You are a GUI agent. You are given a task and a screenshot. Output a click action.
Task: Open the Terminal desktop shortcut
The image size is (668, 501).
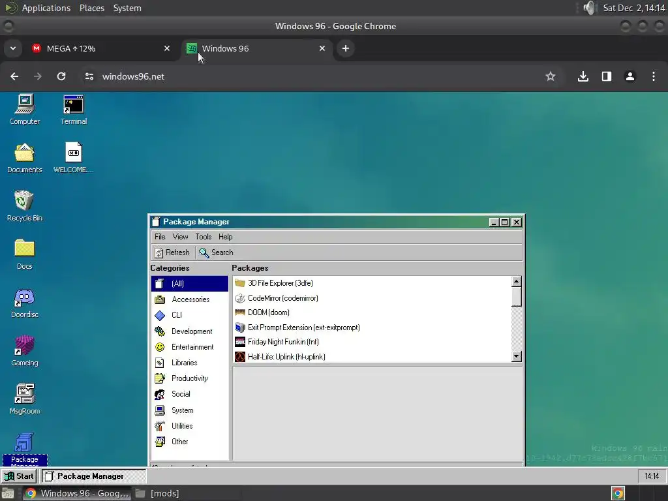coord(73,110)
